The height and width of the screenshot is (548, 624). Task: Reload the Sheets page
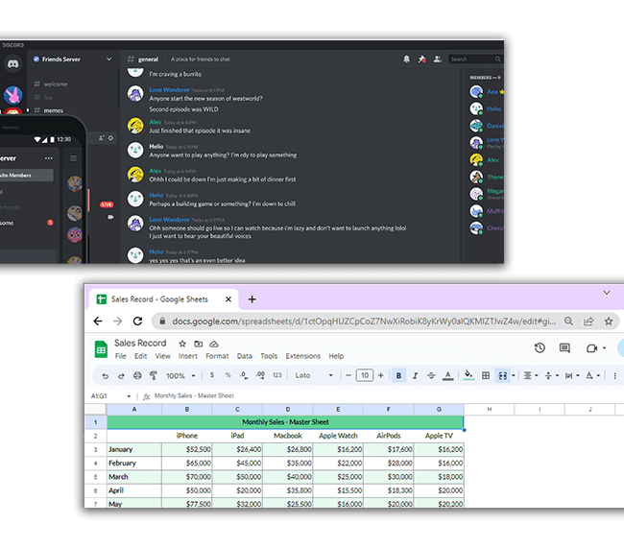(137, 322)
